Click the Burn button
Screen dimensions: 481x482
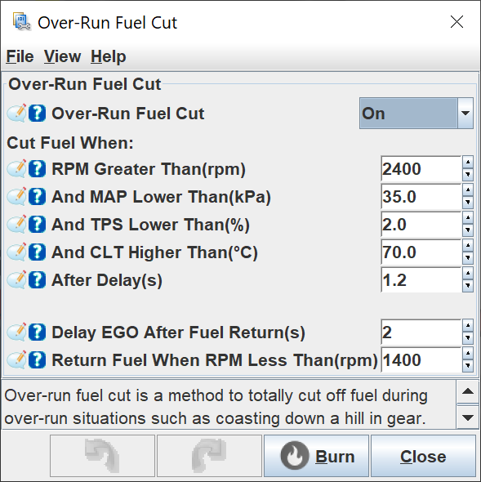tap(316, 456)
